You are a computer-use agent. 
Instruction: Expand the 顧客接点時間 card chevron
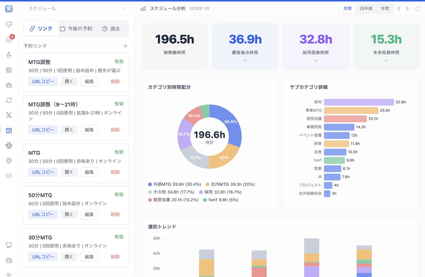pos(245,61)
